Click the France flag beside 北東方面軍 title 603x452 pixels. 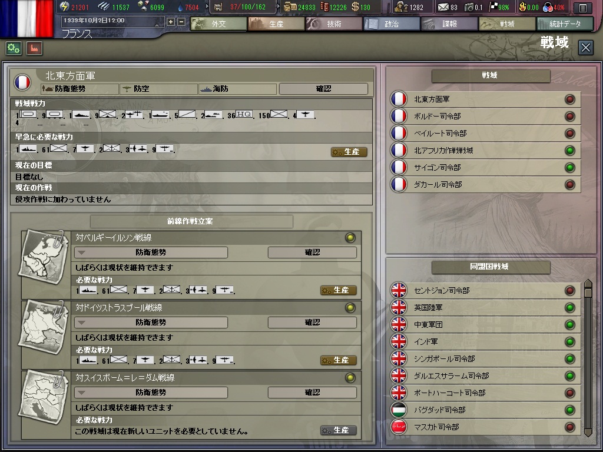pos(22,82)
